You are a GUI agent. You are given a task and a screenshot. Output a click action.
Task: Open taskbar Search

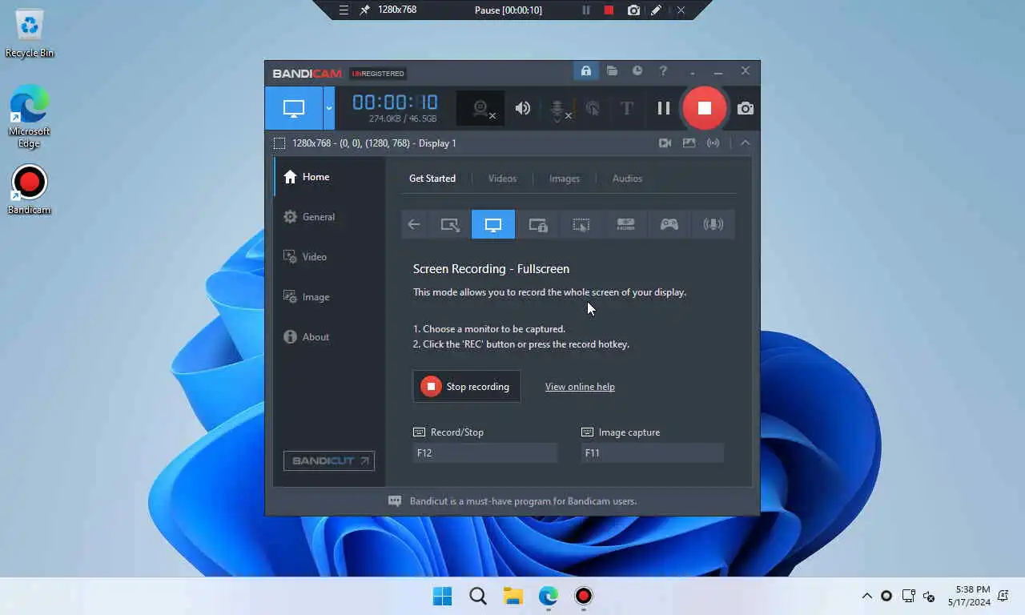[478, 596]
